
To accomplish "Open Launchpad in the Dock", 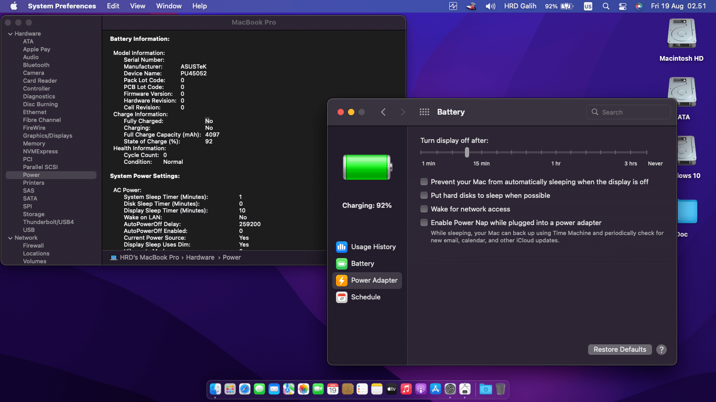I will pos(230,389).
